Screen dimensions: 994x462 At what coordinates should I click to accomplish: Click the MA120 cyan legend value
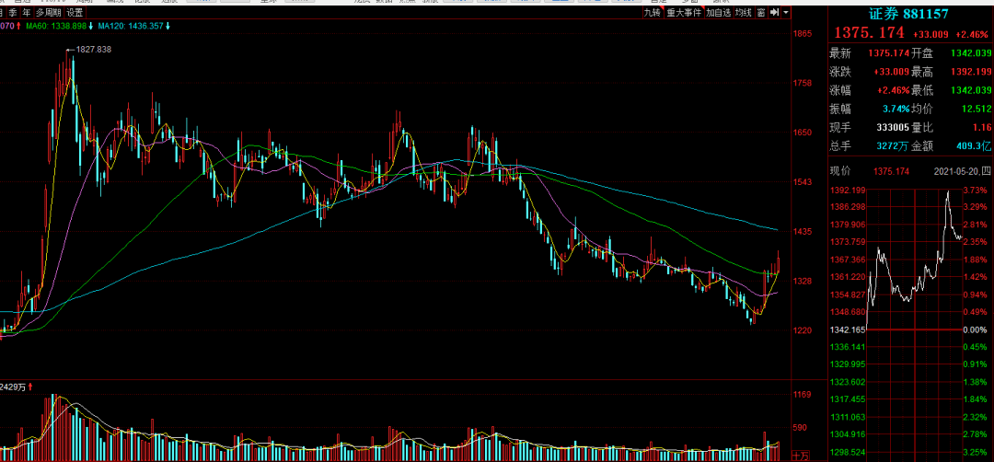point(131,26)
